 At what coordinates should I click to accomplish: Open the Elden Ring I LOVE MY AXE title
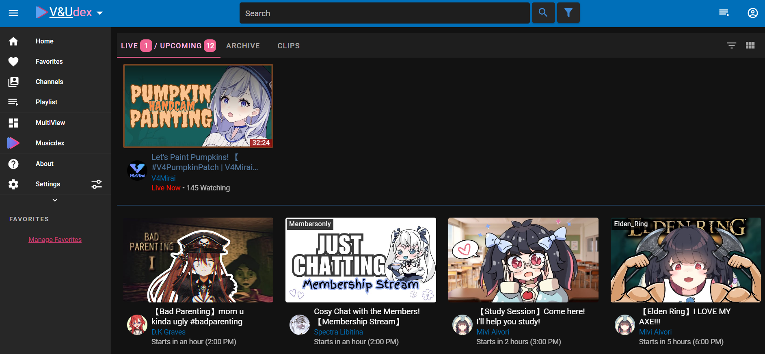tap(685, 317)
